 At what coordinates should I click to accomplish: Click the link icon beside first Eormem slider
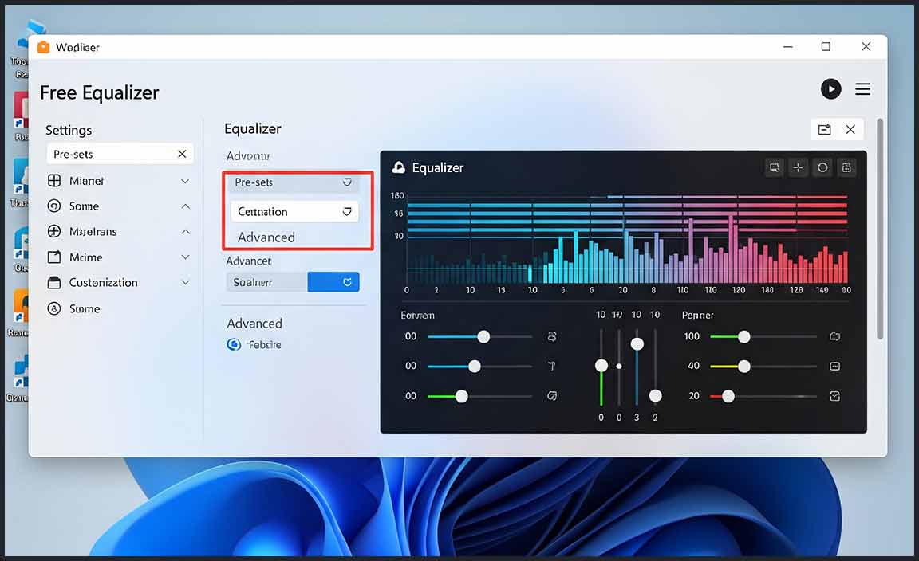coord(551,337)
